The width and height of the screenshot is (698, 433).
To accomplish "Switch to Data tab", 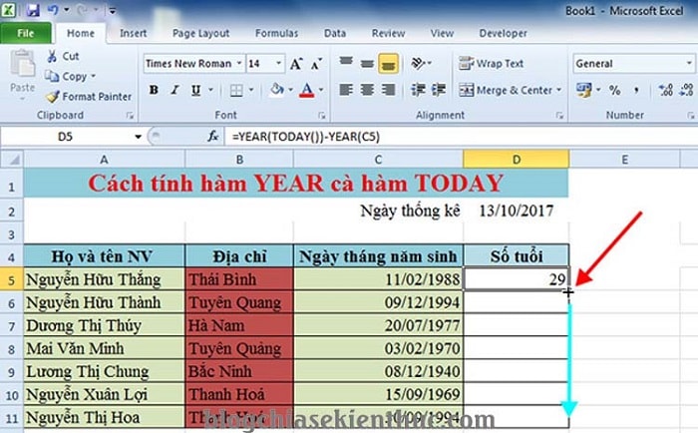I will point(335,33).
